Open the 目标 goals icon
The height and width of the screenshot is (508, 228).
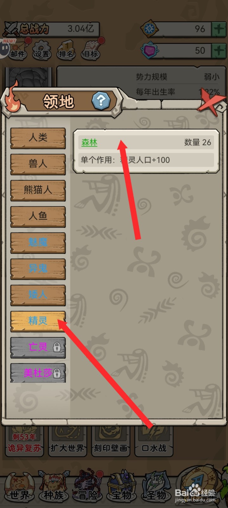click(x=91, y=50)
